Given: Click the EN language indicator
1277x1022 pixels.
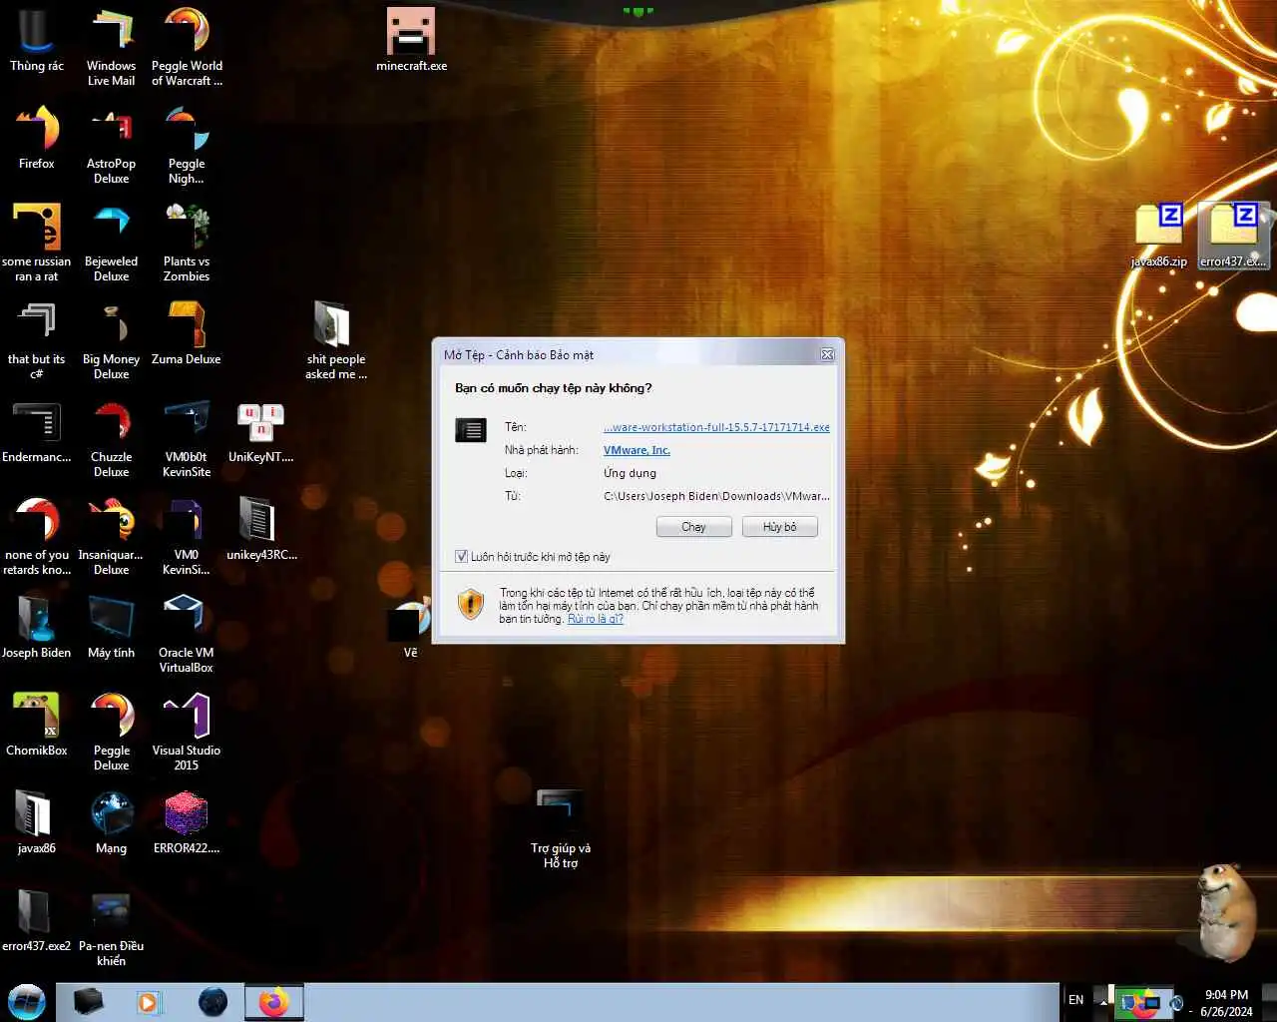Looking at the screenshot, I should [1075, 1000].
